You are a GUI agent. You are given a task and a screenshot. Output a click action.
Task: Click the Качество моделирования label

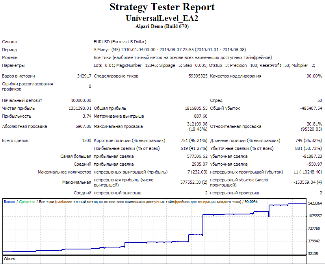(236, 76)
